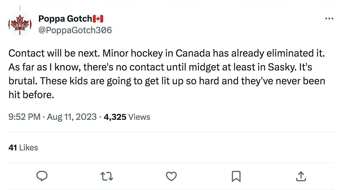Open the share menu via upload arrow icon

click(x=300, y=176)
